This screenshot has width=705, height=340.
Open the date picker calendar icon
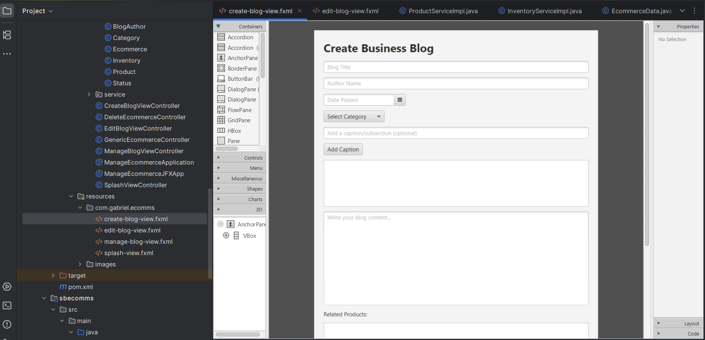click(x=400, y=100)
